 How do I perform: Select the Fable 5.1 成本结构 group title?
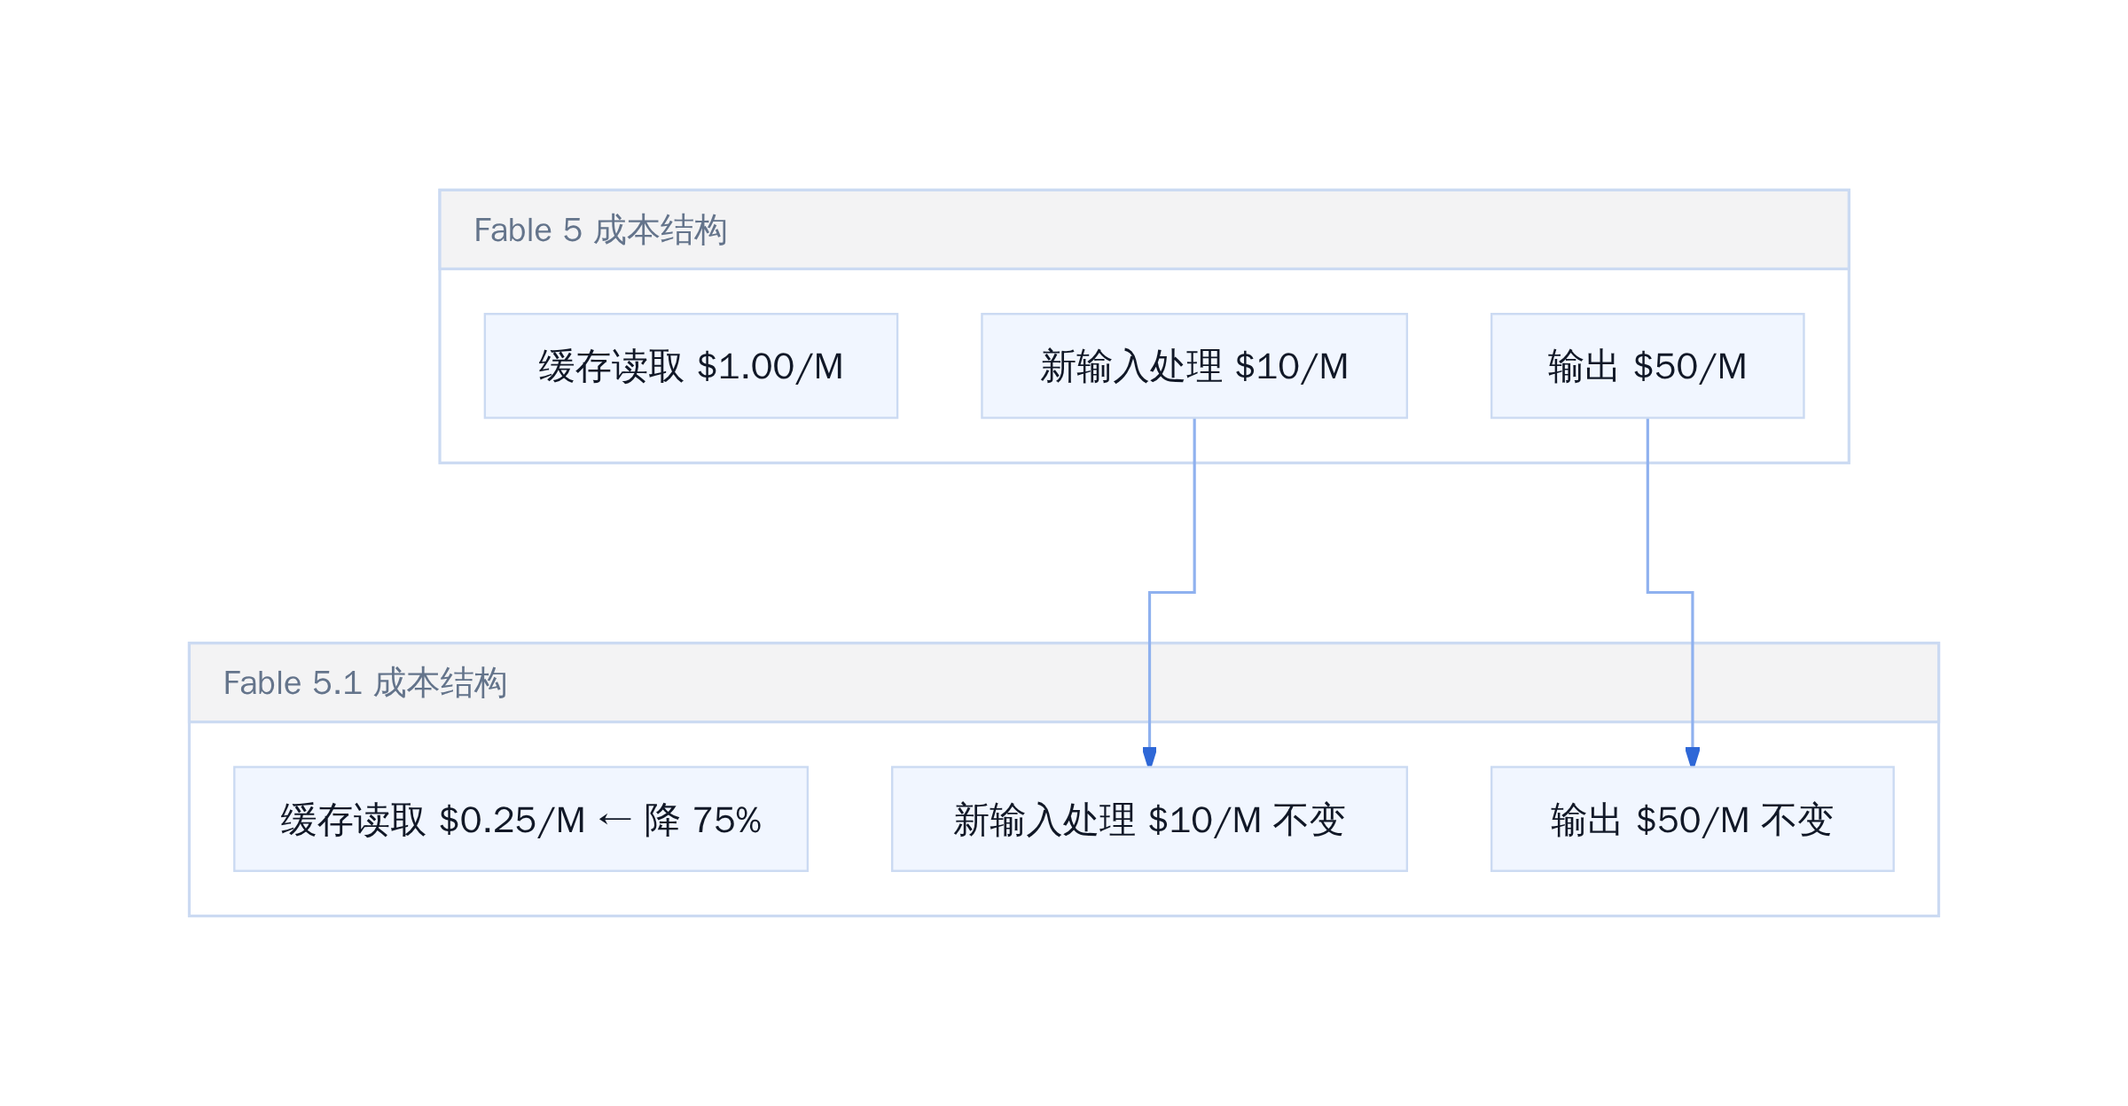click(364, 683)
